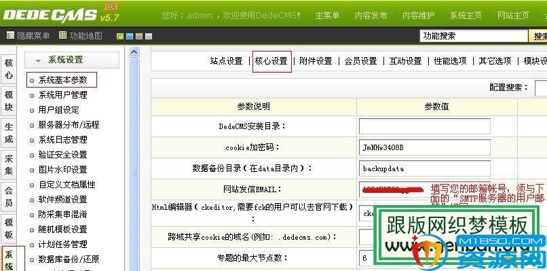Click the 参数值 column header

pyautogui.click(x=437, y=107)
